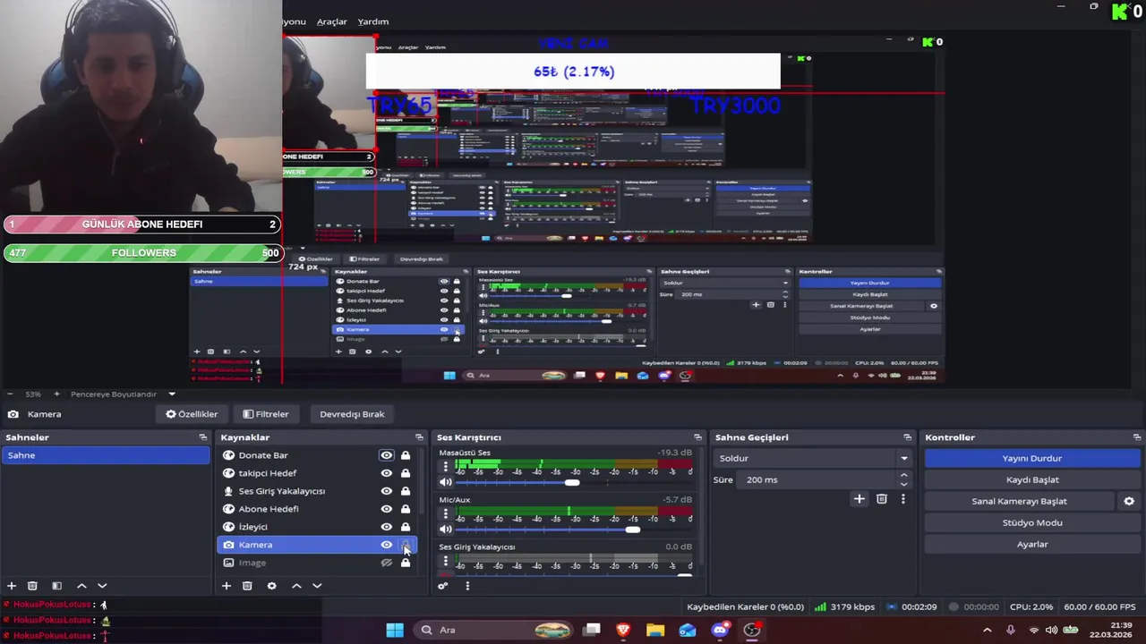Viewport: 1146px width, 644px height.
Task: Zoom in preview with plus icon
Action: pyautogui.click(x=56, y=394)
